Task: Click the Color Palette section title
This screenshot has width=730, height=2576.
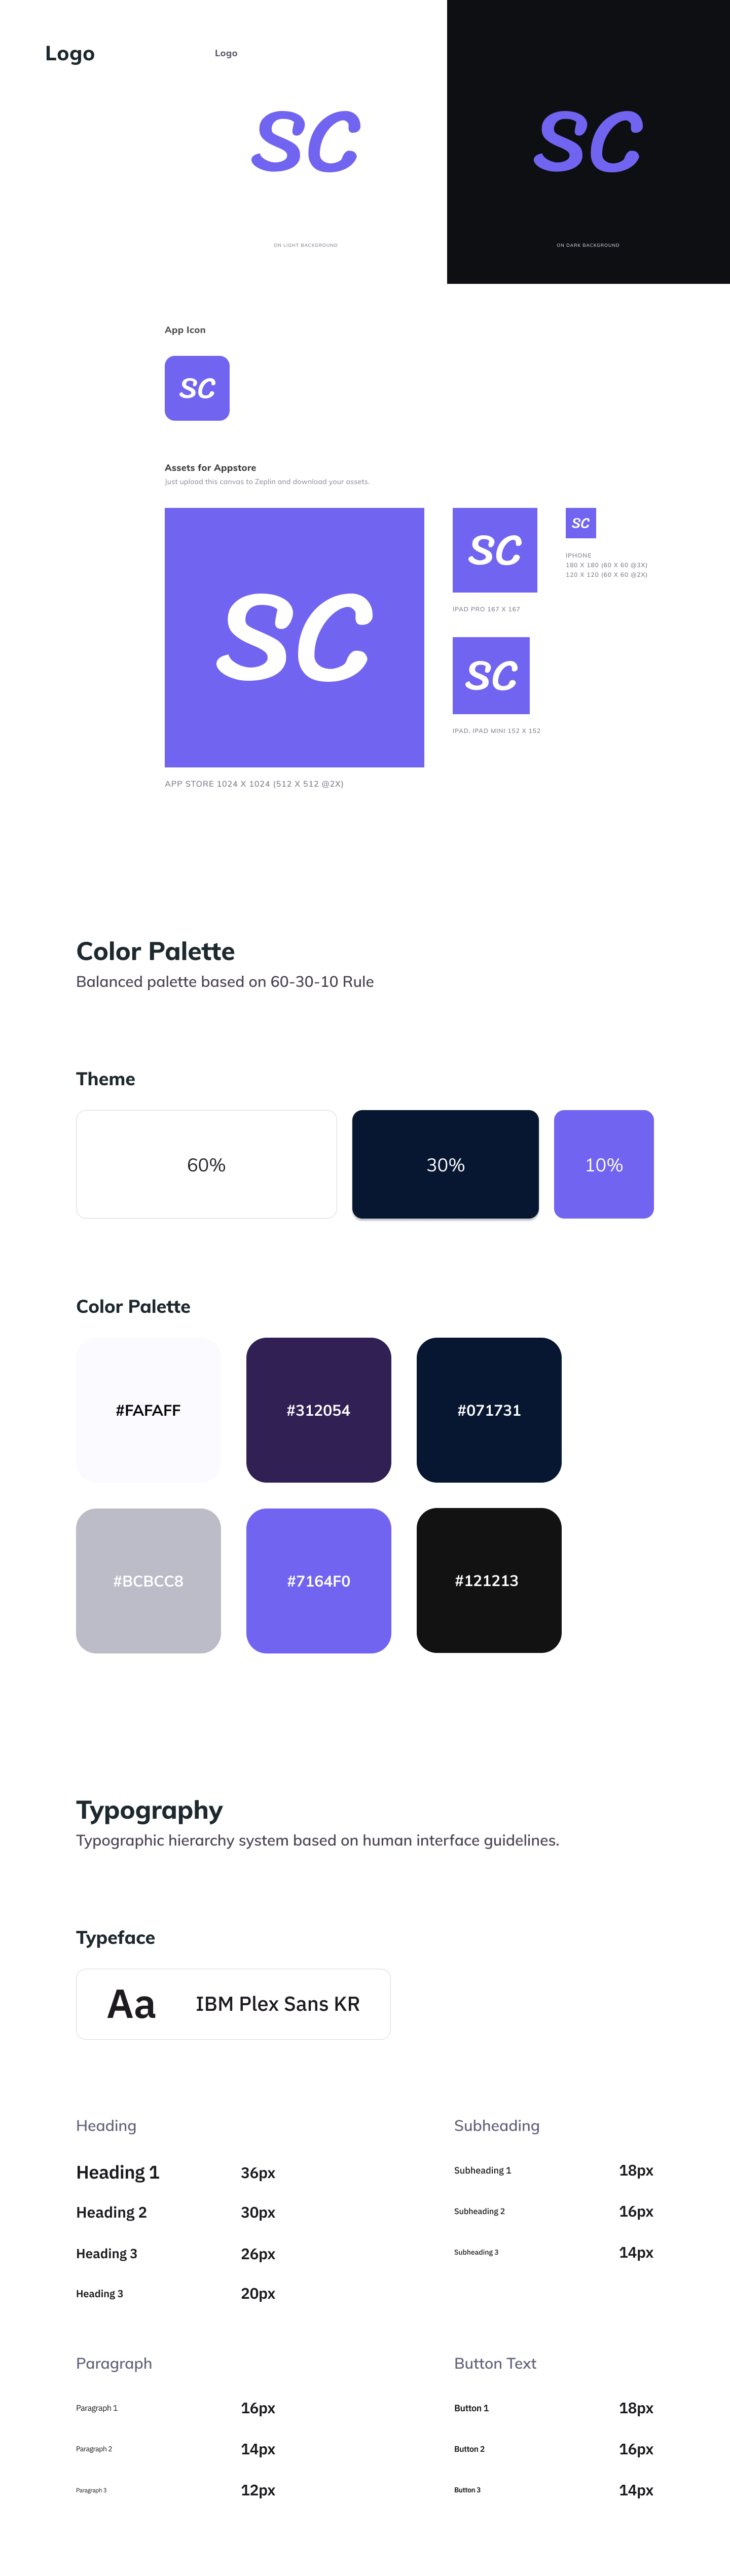Action: [x=155, y=951]
